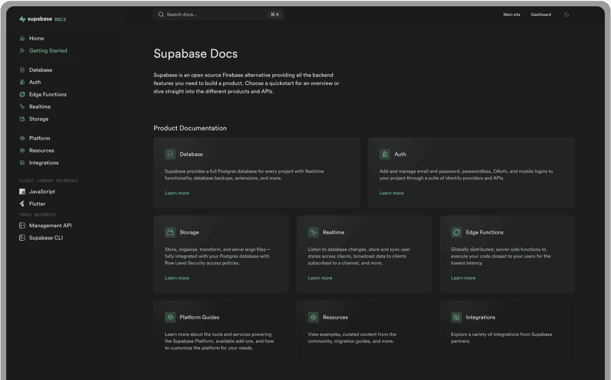This screenshot has height=380, width=611.
Task: Click the Auth card lock icon
Action: pyautogui.click(x=384, y=155)
